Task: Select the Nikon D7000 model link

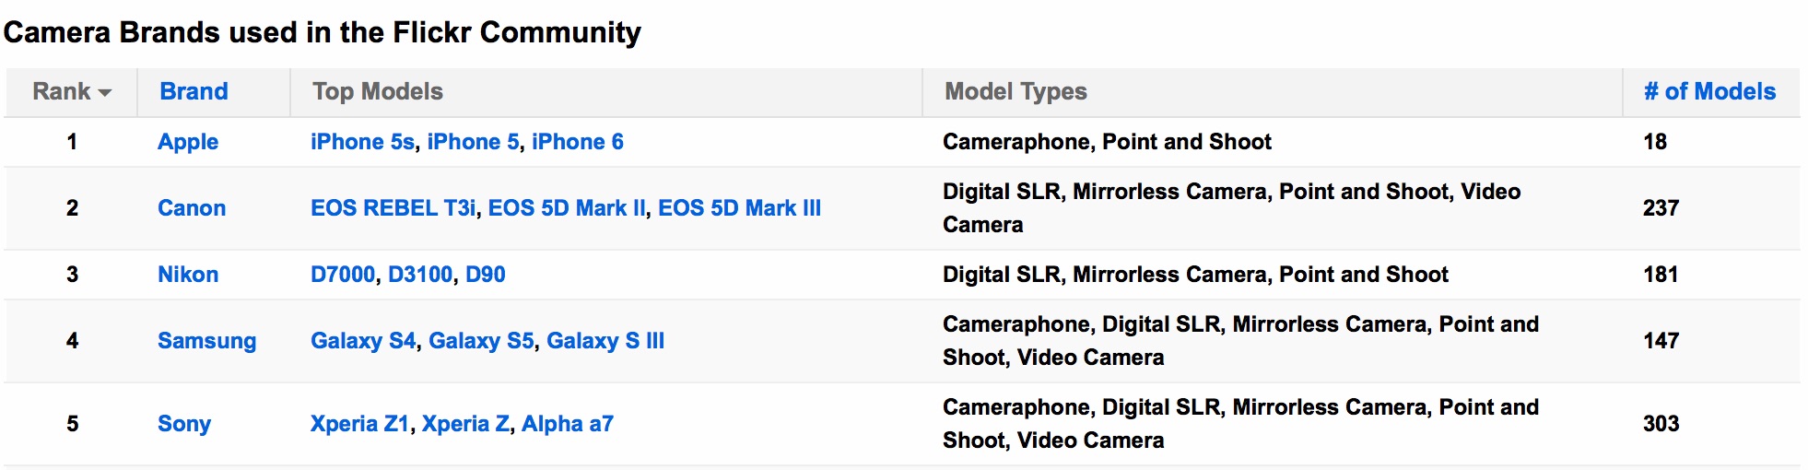Action: pos(343,275)
